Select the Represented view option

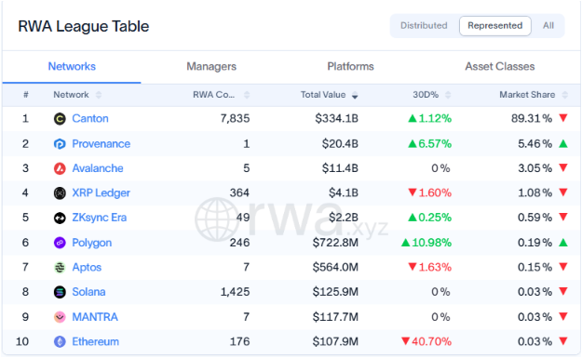pos(495,26)
